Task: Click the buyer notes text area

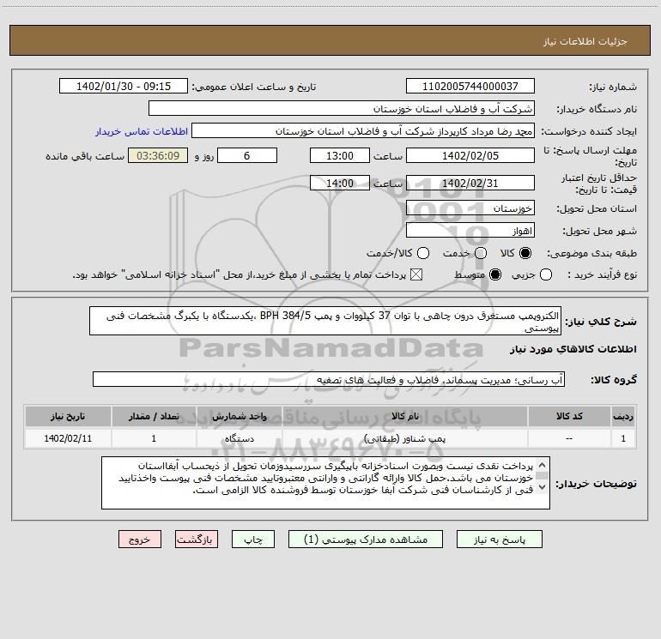Action: (325, 483)
